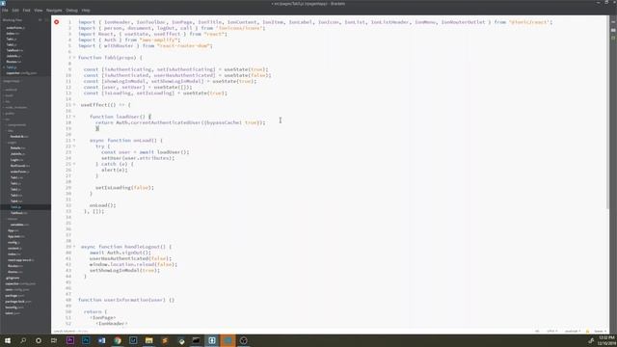Screen dimensions: 617x347
Task: Collapse the onLoad function at line 21
Action: point(74,140)
